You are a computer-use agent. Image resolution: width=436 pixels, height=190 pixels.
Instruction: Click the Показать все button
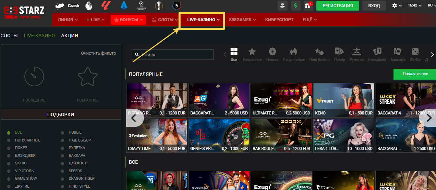415,74
